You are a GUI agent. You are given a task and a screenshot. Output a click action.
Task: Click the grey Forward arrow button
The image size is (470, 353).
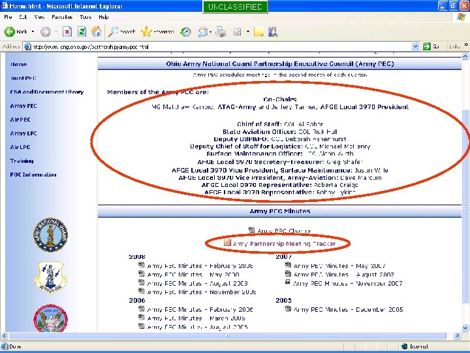point(46,31)
